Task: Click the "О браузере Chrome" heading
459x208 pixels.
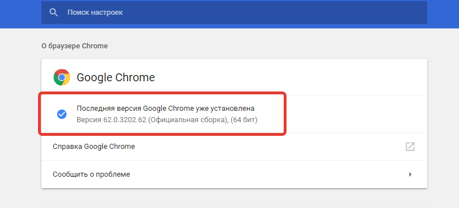Action: 75,46
